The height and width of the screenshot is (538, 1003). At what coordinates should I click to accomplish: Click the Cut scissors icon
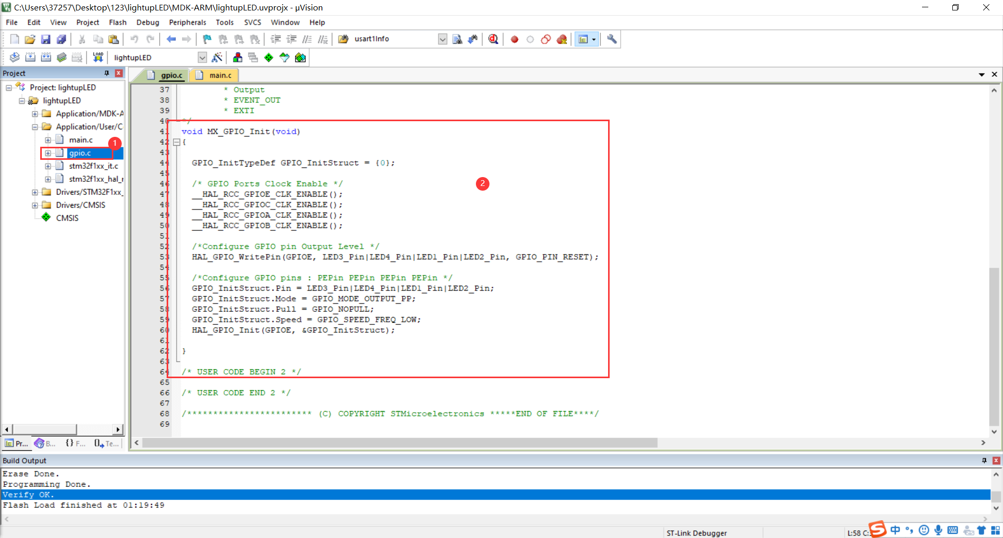click(x=82, y=39)
